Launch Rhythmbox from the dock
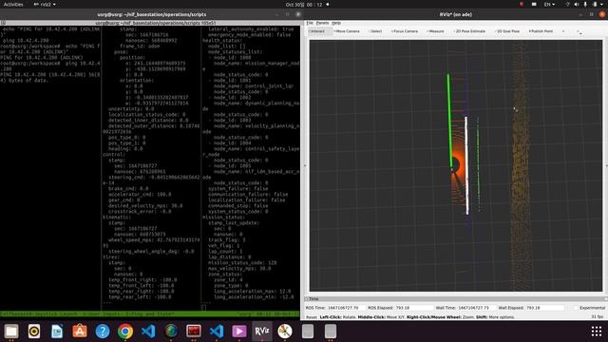608x342 pixels. point(34,332)
